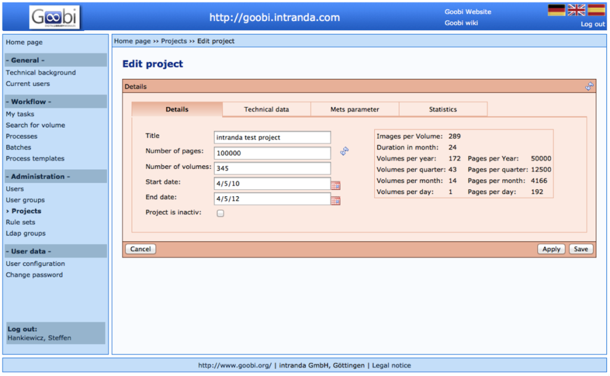Click the Workflow section header
Screen dimensions: 610x376
coord(55,102)
